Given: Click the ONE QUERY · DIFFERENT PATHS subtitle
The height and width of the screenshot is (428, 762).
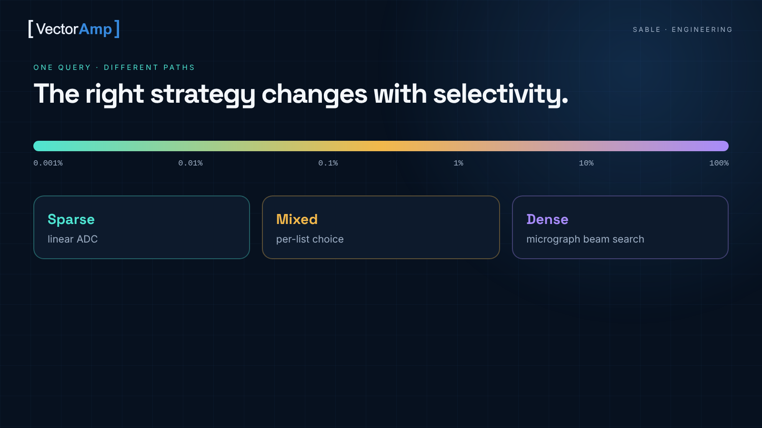Looking at the screenshot, I should pyautogui.click(x=114, y=68).
